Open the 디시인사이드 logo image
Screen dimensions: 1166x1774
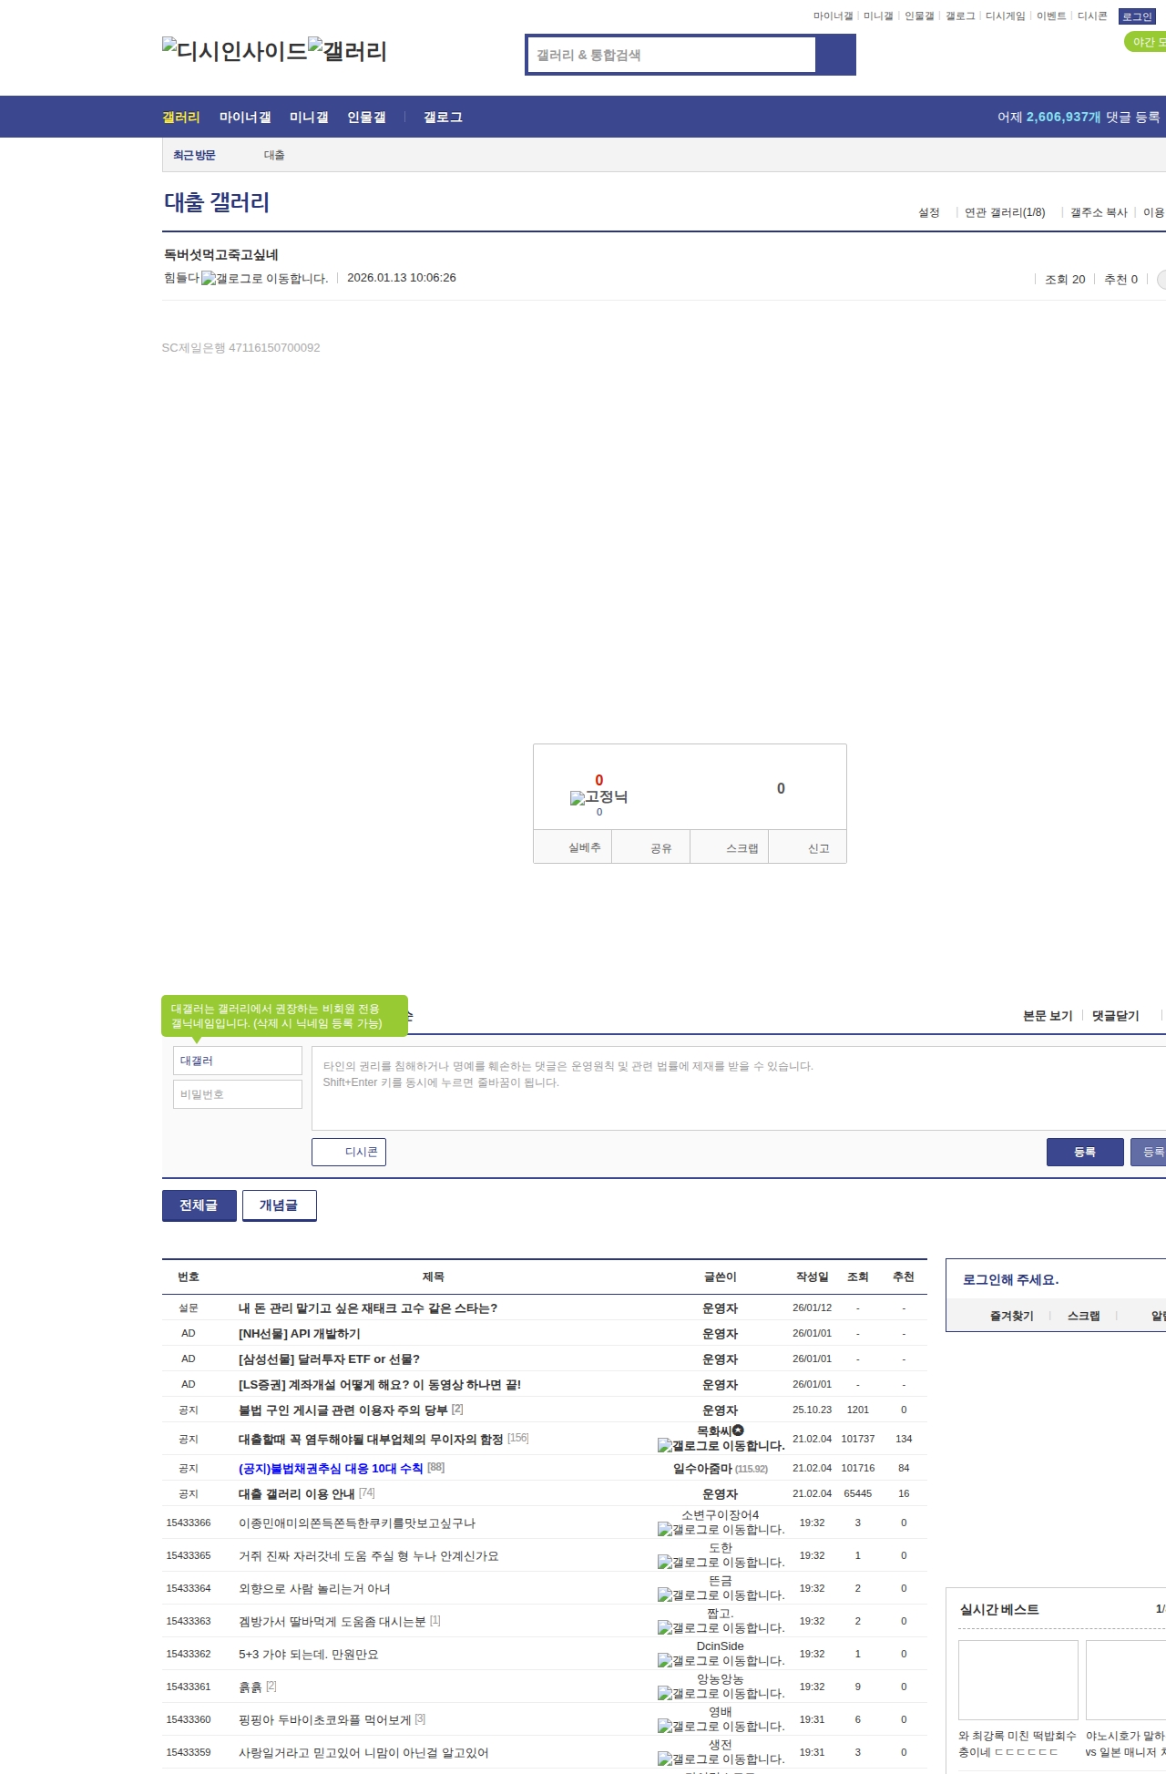click(x=235, y=51)
